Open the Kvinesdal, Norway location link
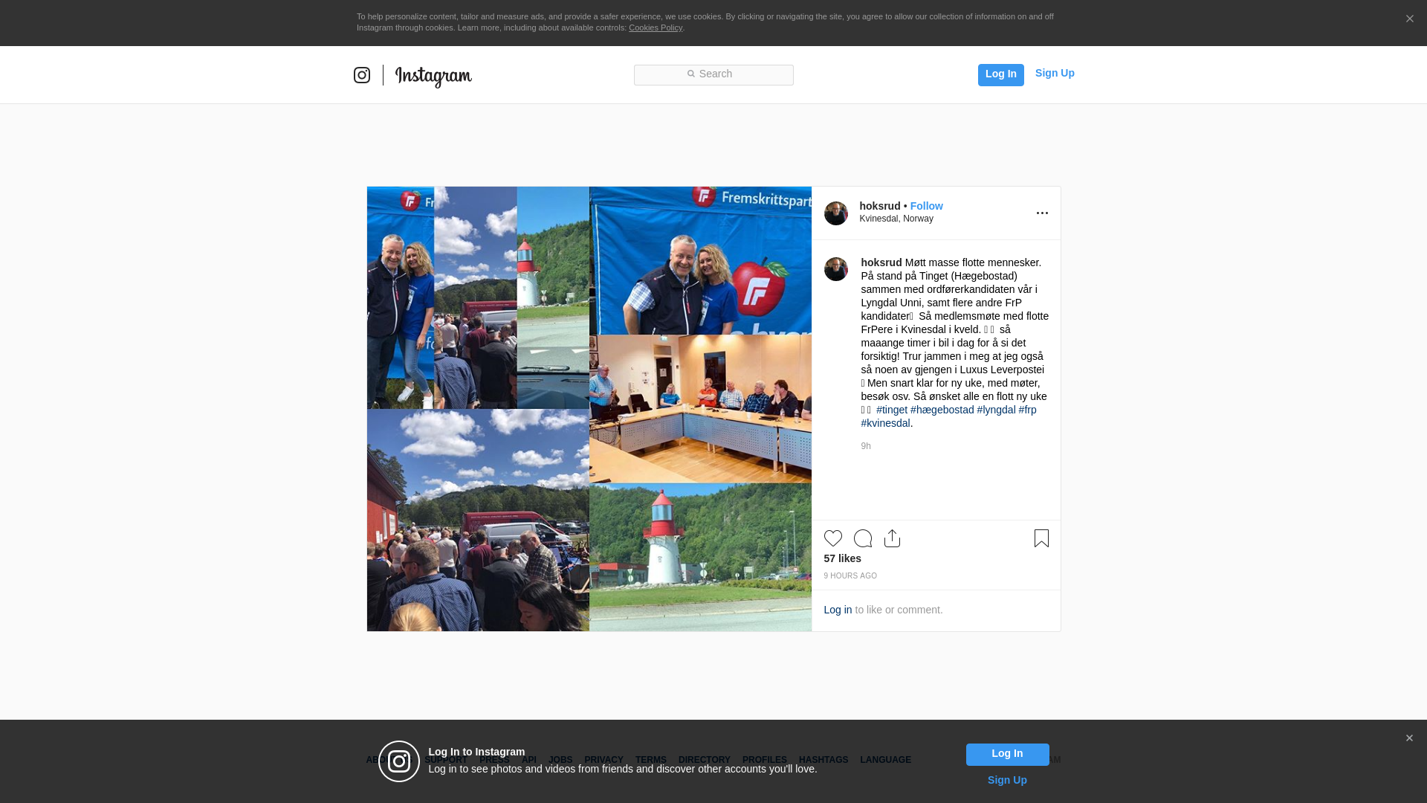The height and width of the screenshot is (803, 1427). (896, 219)
